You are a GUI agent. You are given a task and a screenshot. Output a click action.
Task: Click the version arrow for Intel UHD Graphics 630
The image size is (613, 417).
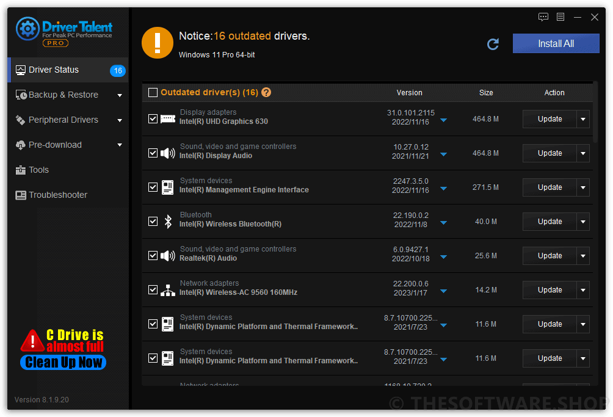click(x=443, y=120)
